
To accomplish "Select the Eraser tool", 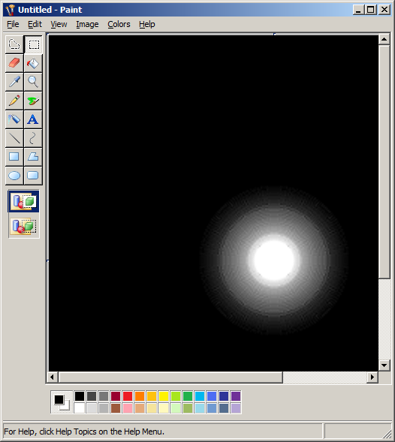I will coord(14,63).
